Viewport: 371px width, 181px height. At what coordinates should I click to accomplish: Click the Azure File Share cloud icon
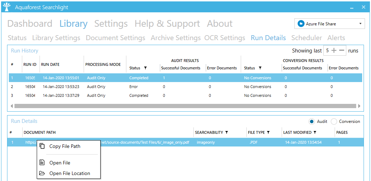301,24
